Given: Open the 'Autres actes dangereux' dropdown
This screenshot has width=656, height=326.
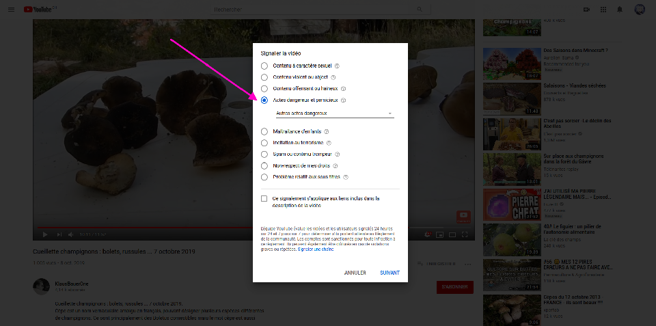Looking at the screenshot, I should click(334, 113).
